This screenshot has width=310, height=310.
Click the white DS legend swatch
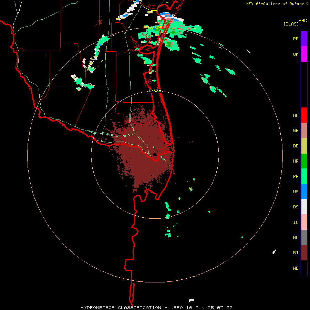click(304, 207)
